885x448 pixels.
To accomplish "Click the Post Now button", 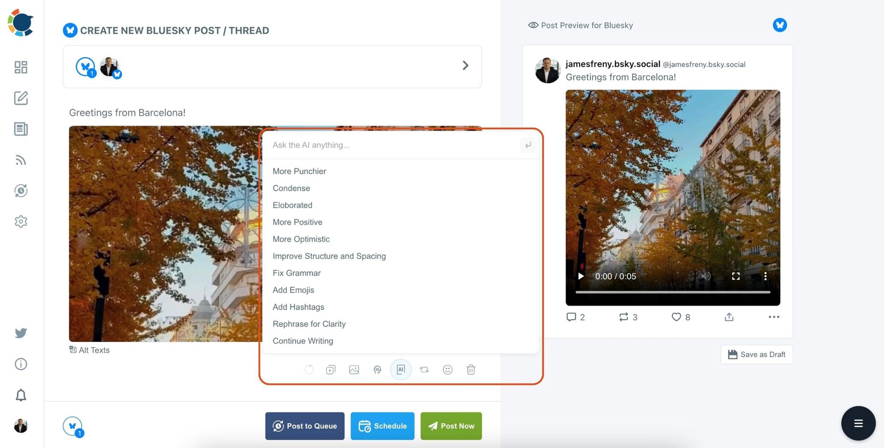I will 451,426.
